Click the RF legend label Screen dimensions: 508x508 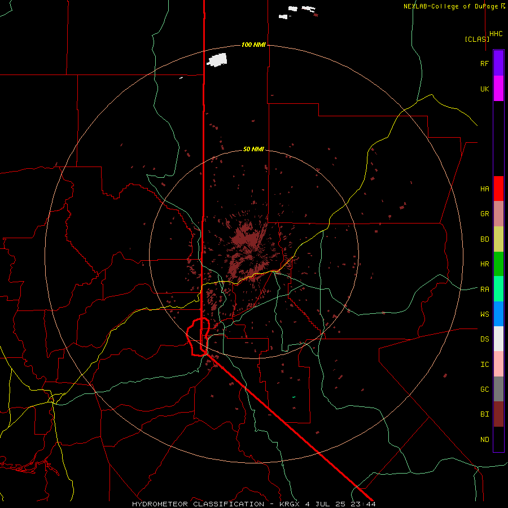click(x=484, y=63)
